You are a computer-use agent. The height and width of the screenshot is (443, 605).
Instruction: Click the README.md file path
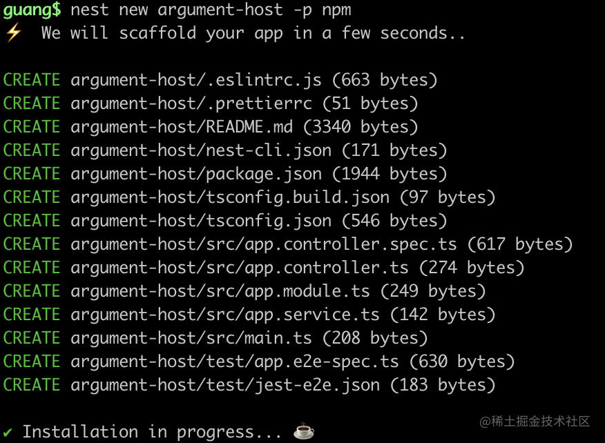pyautogui.click(x=182, y=127)
